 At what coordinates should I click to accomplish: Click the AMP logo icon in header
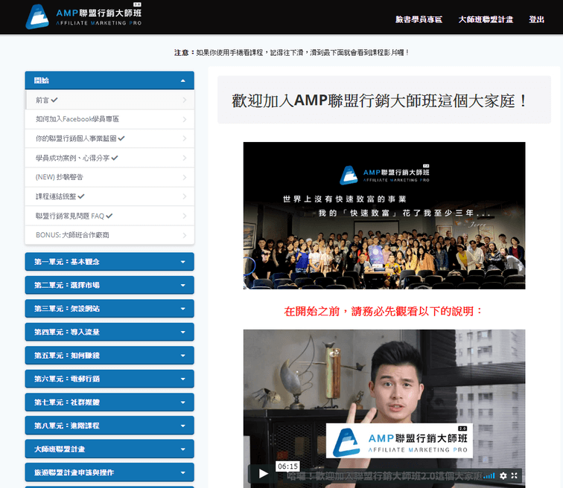coord(37,17)
